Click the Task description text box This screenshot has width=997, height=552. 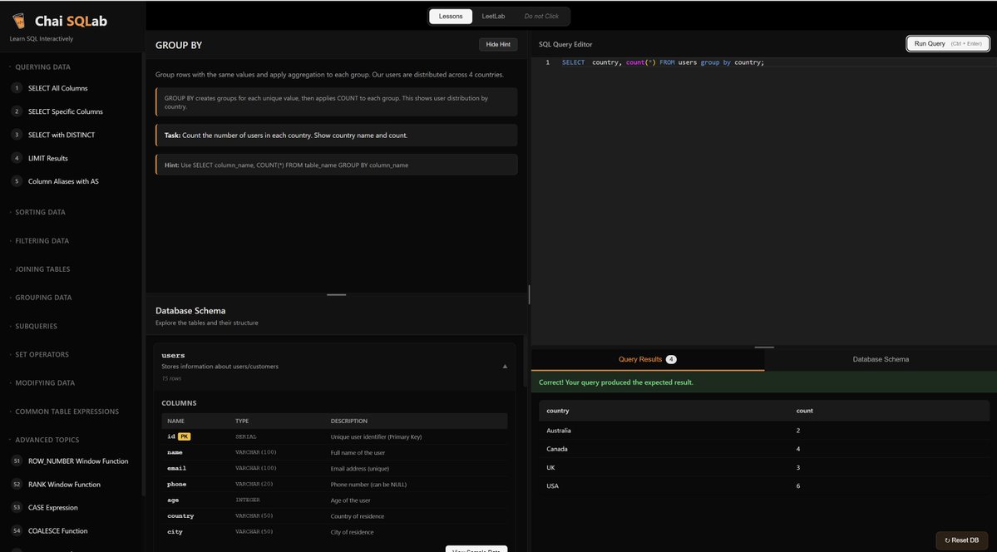(x=337, y=136)
